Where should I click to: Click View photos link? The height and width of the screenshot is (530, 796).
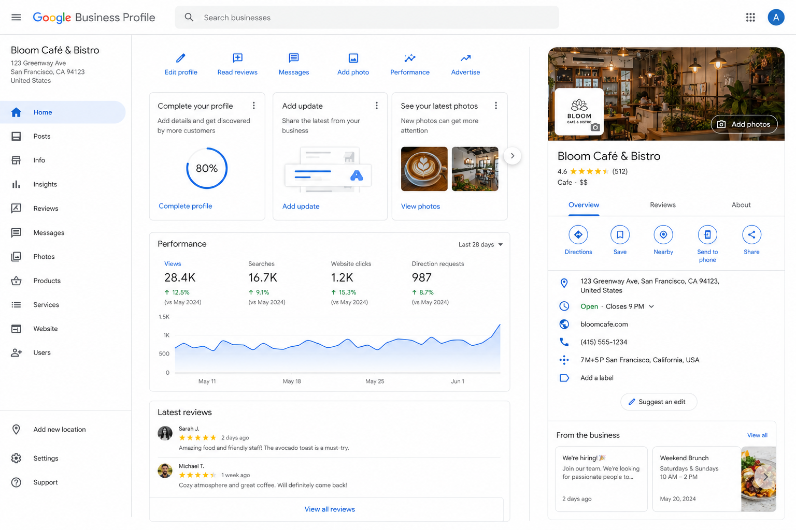coord(420,207)
